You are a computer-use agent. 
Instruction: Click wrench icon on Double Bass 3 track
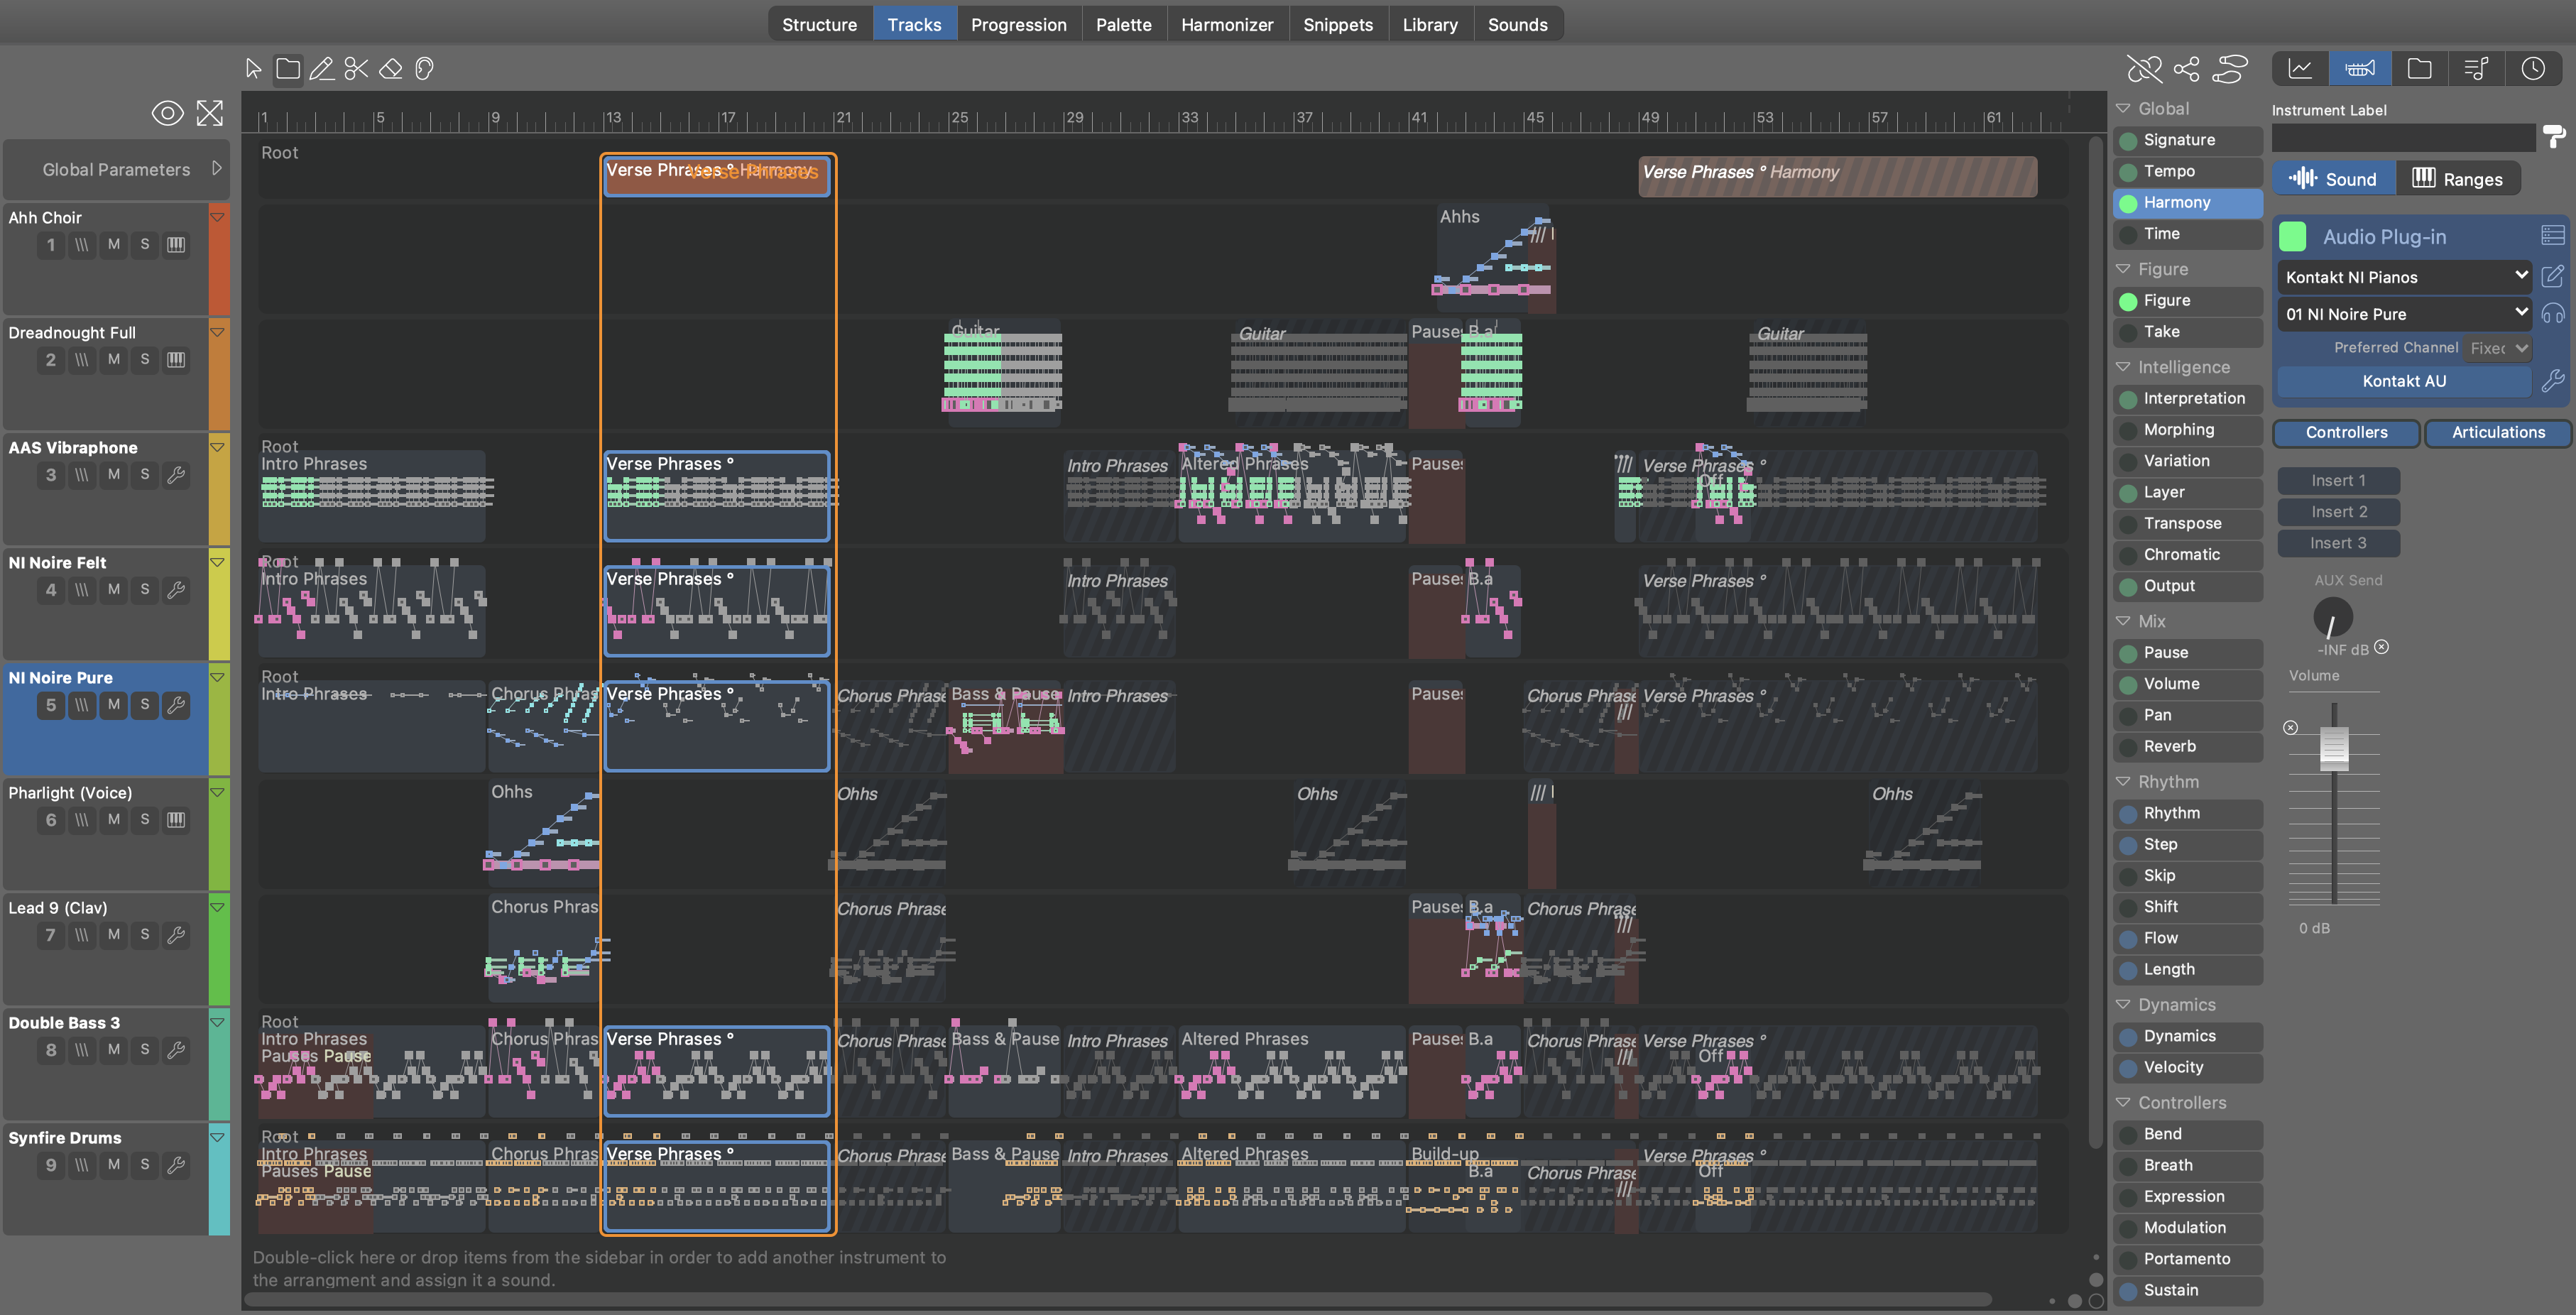tap(176, 1050)
